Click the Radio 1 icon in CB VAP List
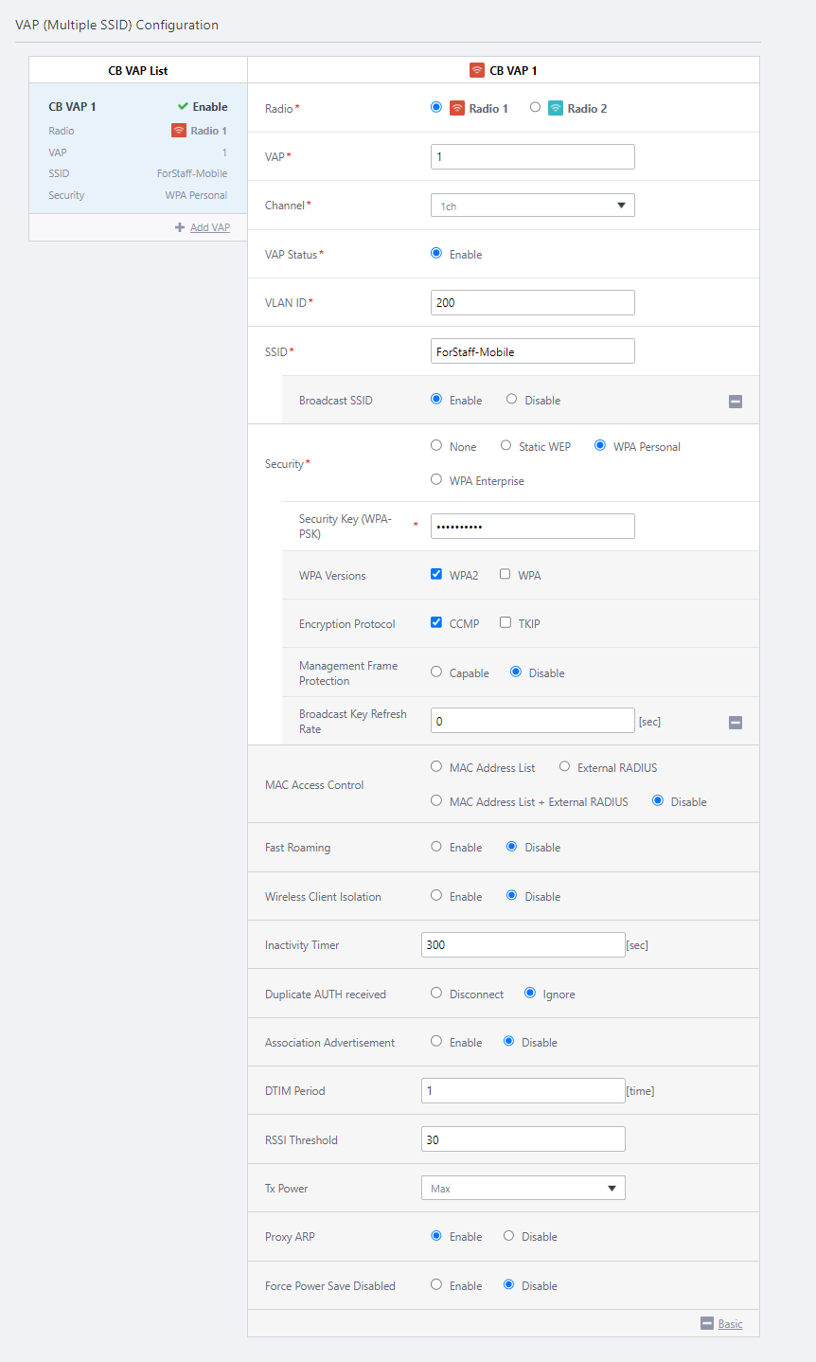This screenshot has width=816, height=1362. 179,131
